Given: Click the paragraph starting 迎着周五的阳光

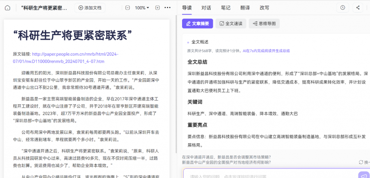Looking at the screenshot, I should tap(86, 80).
